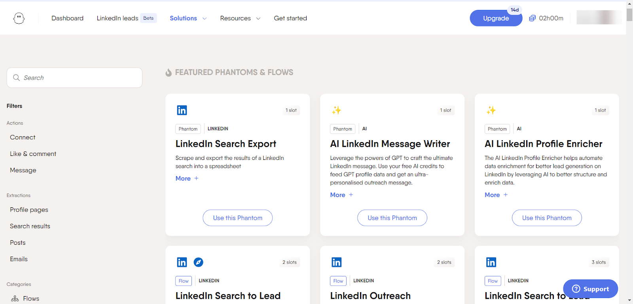Screen dimensions: 633x304
Task: Click 1 slot badge on LinkedIn Search Export card
Action: pyautogui.click(x=291, y=110)
